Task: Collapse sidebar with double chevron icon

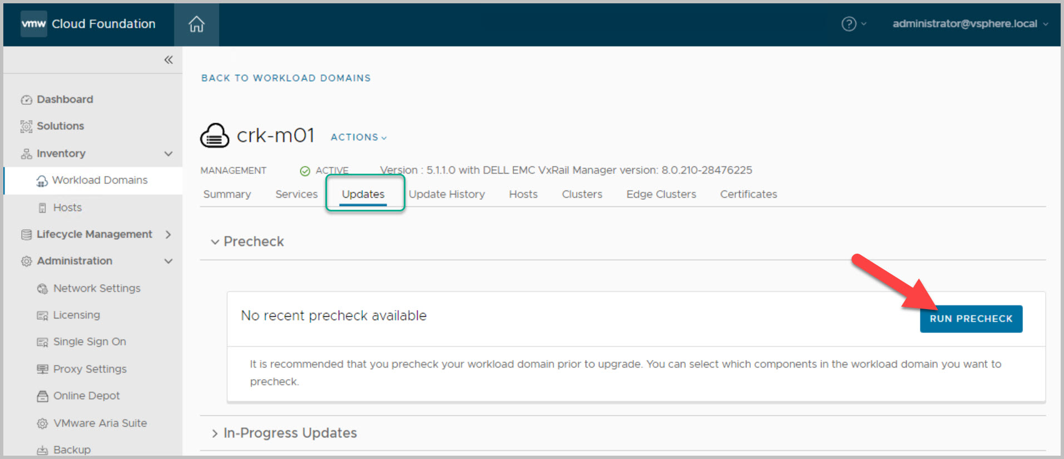Action: point(169,60)
